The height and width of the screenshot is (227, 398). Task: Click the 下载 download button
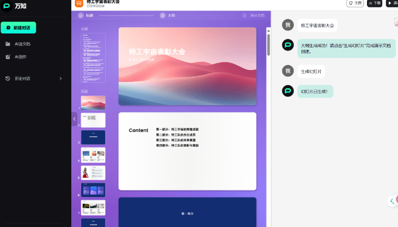click(x=374, y=3)
